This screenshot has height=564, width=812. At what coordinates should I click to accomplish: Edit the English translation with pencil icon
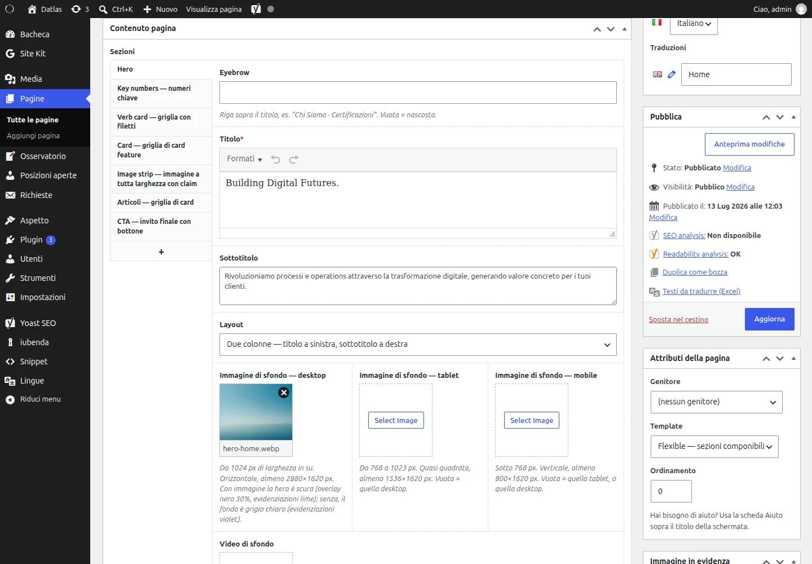coord(672,74)
